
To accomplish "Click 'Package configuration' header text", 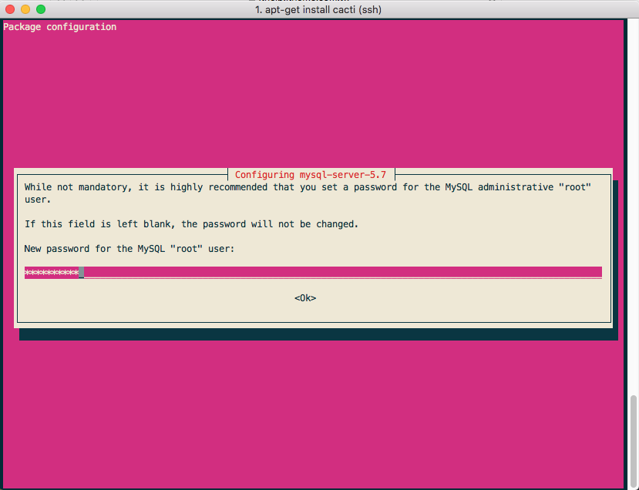I will pos(60,27).
